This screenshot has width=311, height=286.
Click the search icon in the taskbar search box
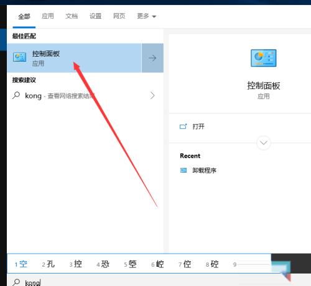[16, 282]
